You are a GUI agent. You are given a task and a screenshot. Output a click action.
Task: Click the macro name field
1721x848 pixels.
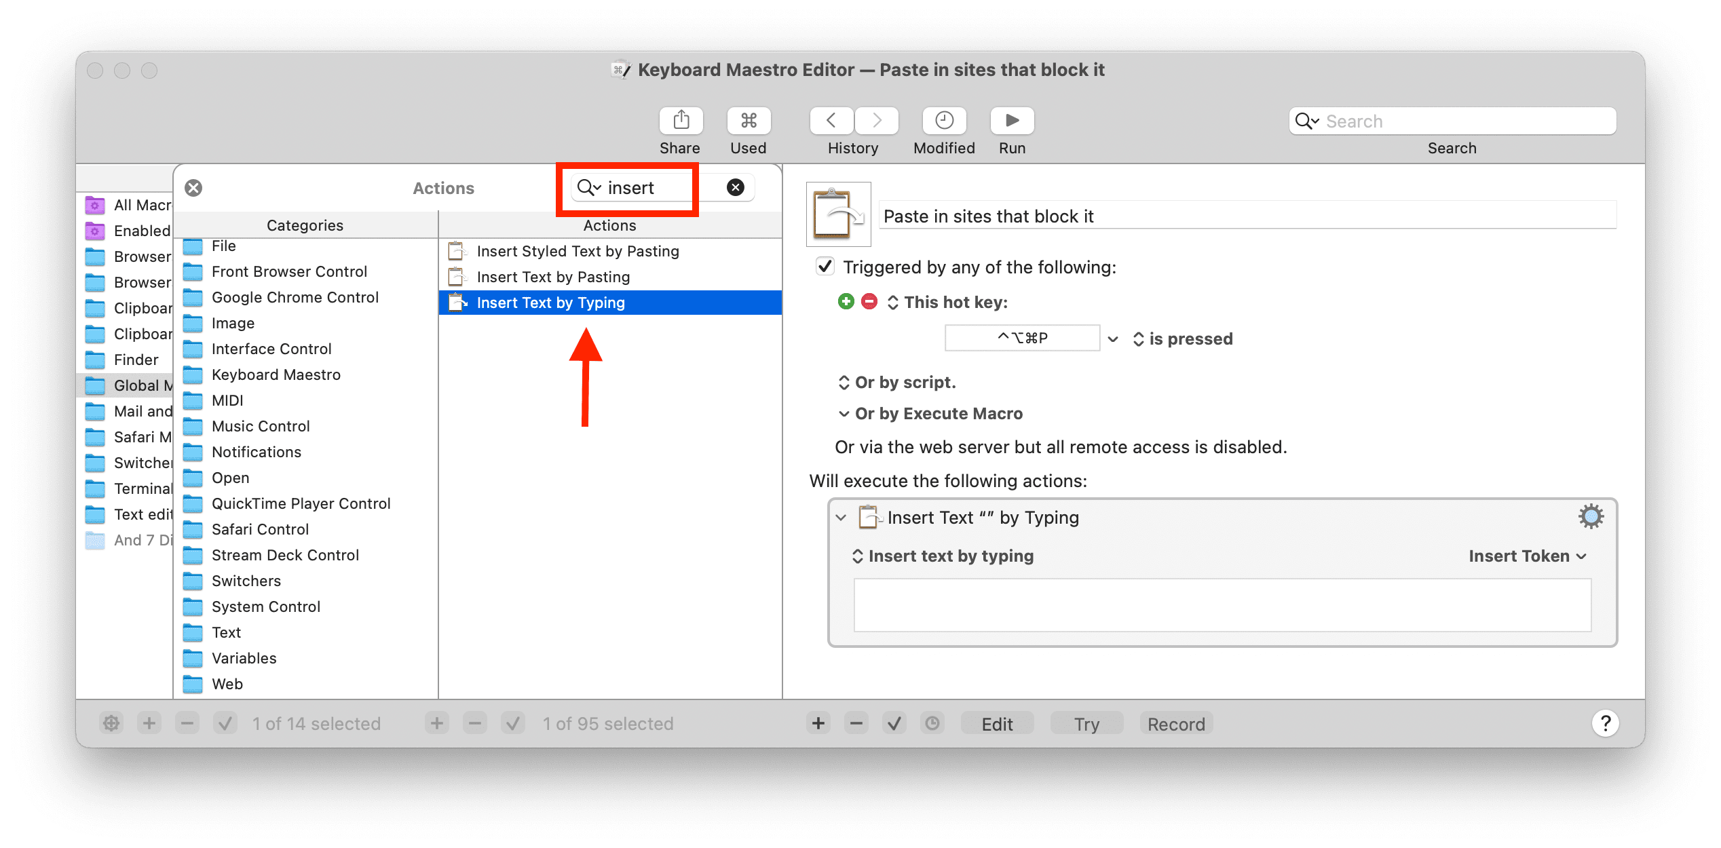click(1248, 216)
